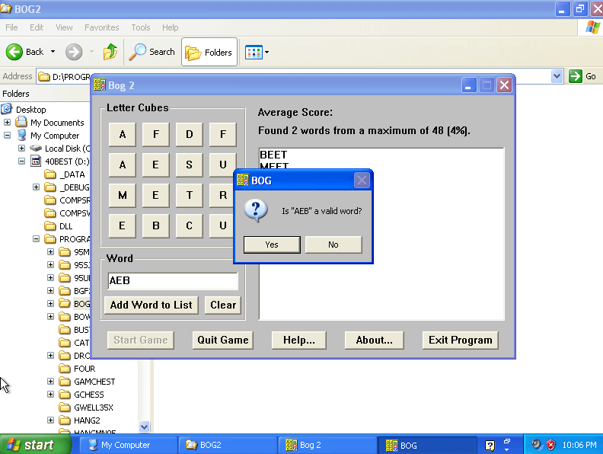Expand the My Documents tree node
The image size is (603, 454).
click(8, 123)
